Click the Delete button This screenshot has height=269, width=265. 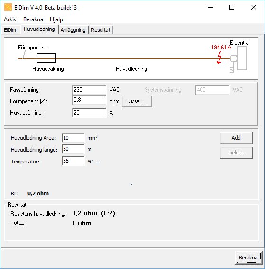click(x=236, y=153)
